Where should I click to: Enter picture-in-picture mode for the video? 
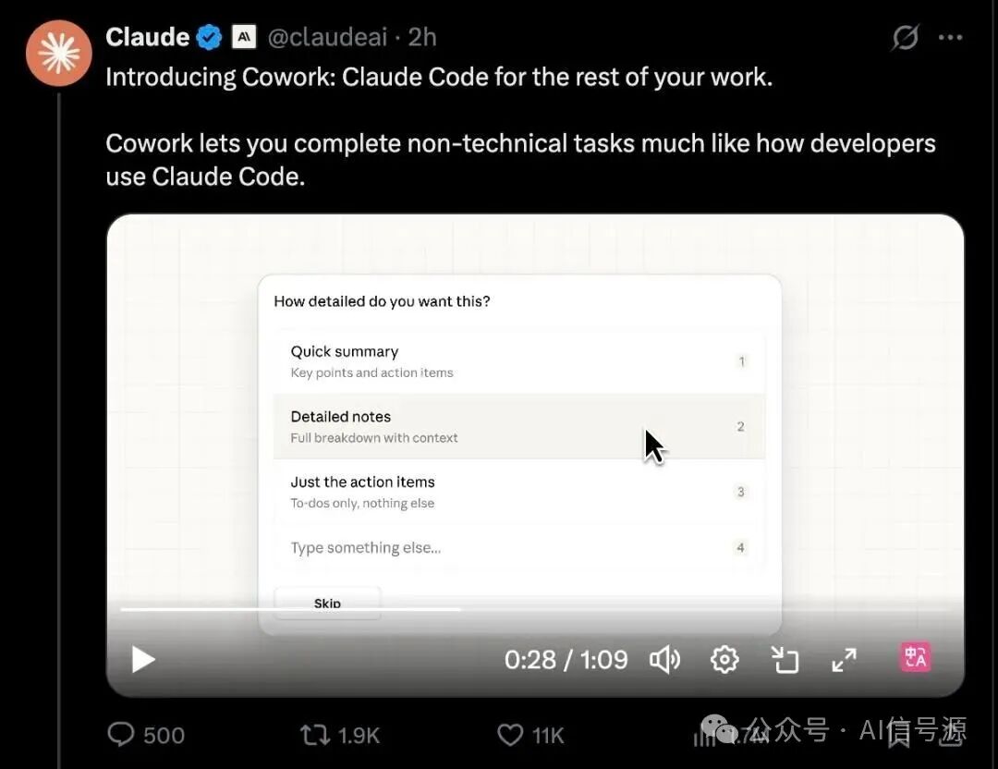(x=785, y=659)
